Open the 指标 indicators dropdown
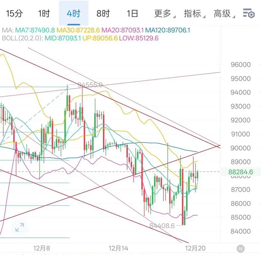The height and width of the screenshot is (255, 261). pyautogui.click(x=194, y=14)
